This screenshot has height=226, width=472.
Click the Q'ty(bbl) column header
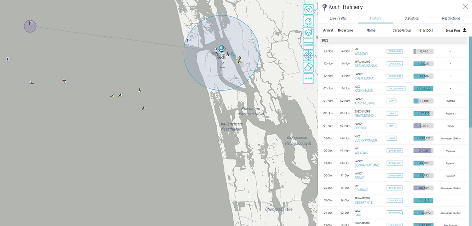click(426, 30)
